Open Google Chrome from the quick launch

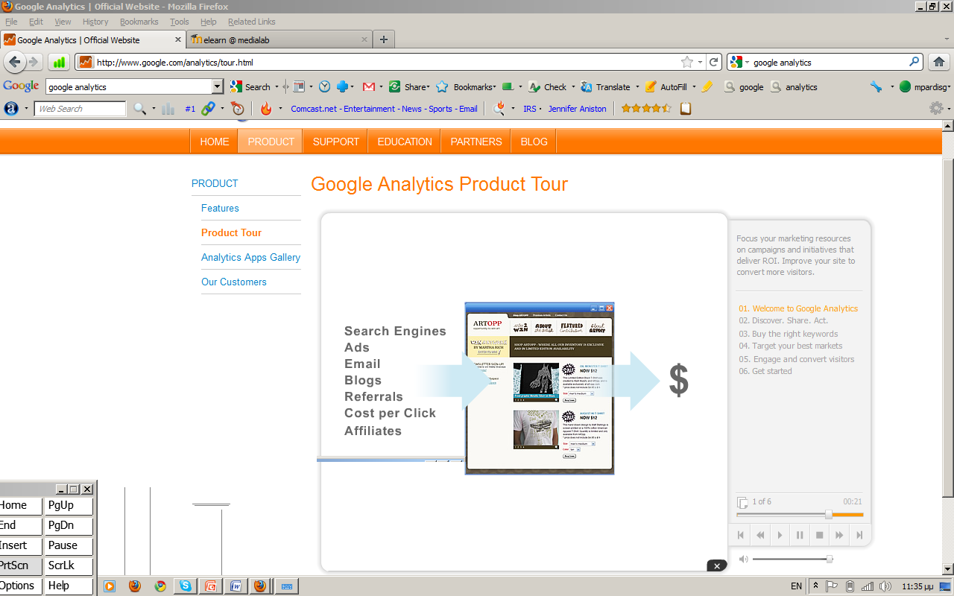pyautogui.click(x=160, y=586)
